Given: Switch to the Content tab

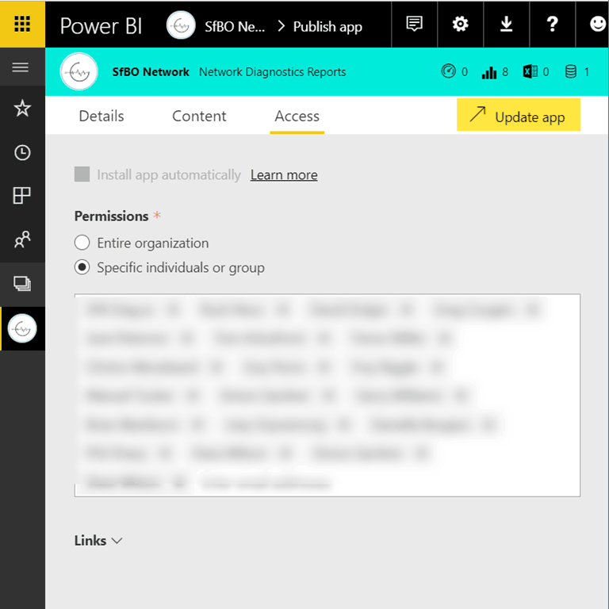Looking at the screenshot, I should 199,117.
